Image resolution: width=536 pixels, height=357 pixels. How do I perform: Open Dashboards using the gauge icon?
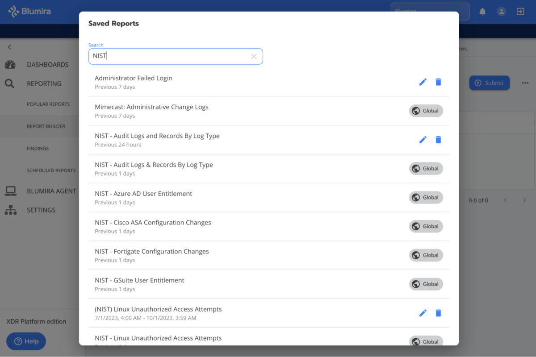click(x=10, y=64)
